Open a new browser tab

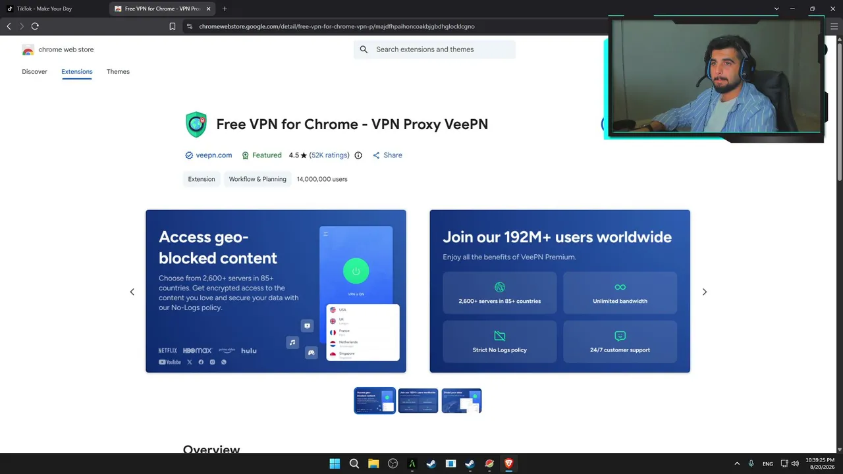[x=225, y=9]
